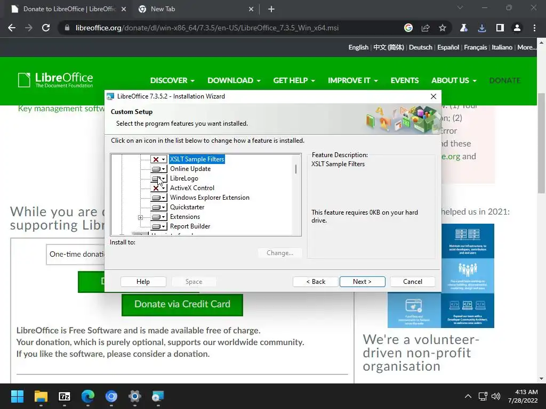Viewport: 546px width, 409px height.
Task: Select Windows Explorer Extension feature label
Action: click(210, 198)
